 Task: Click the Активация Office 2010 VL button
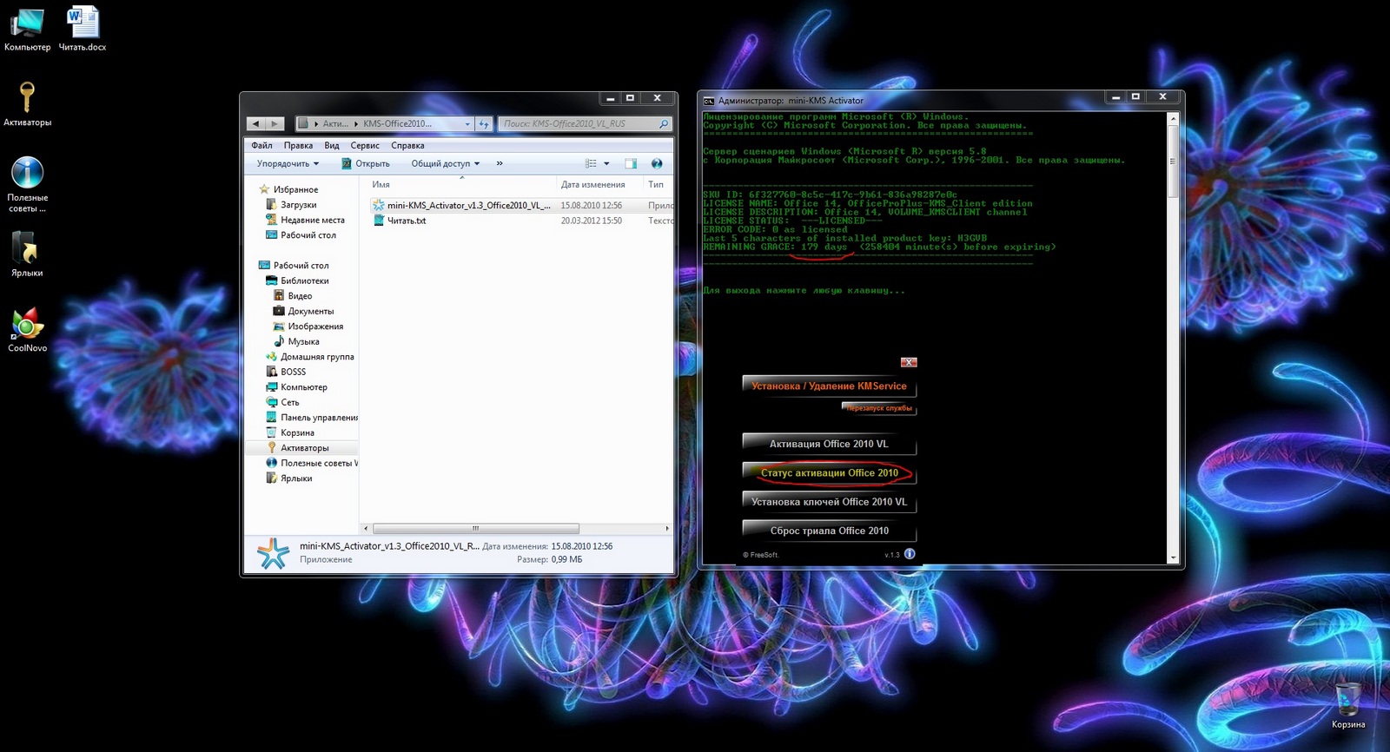click(829, 444)
